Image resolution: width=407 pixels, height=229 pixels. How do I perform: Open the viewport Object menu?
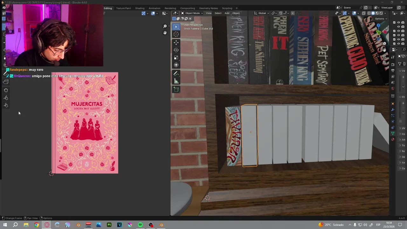point(236,13)
